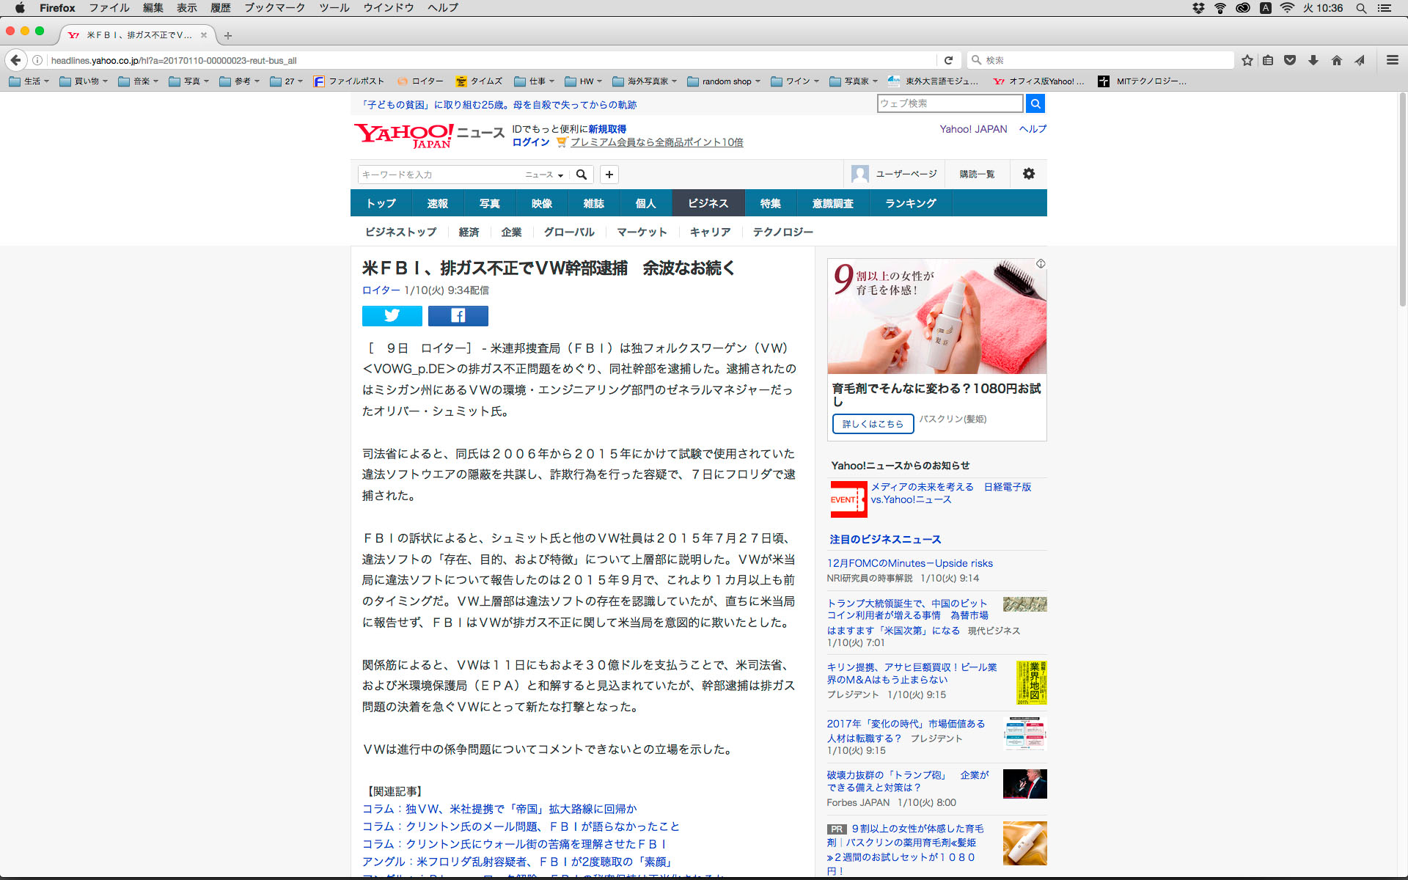Image resolution: width=1408 pixels, height=880 pixels.
Task: Click blue web search magnifier button
Action: (x=1035, y=103)
